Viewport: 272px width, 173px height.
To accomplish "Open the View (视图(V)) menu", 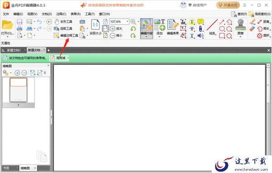I will point(32,14).
